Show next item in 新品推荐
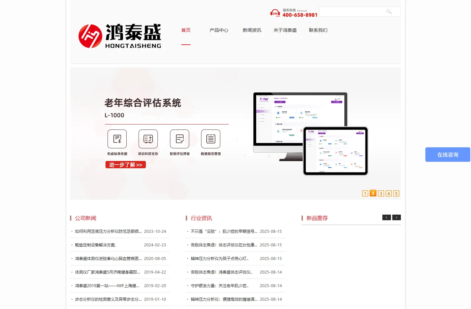Image resolution: width=471 pixels, height=309 pixels. (397, 218)
